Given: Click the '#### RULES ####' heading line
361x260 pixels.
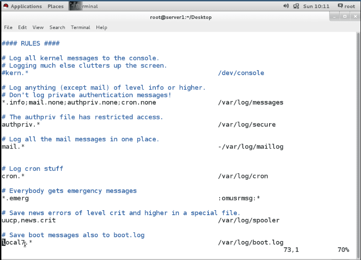Looking at the screenshot, I should 31,43.
